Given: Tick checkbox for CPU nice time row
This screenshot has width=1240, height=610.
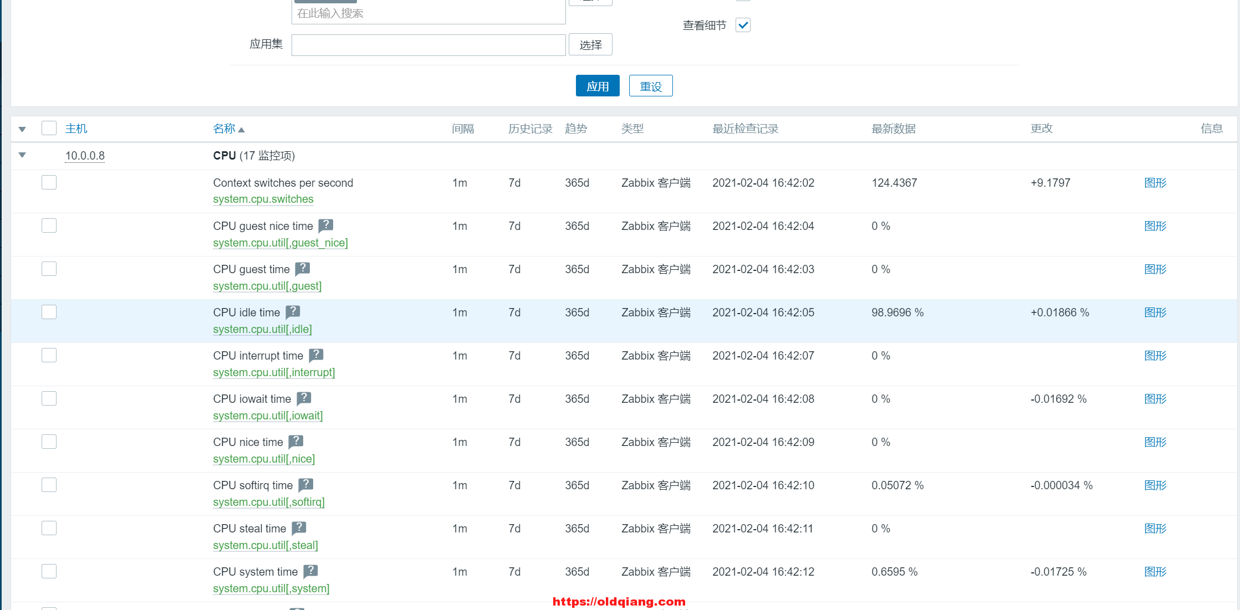Looking at the screenshot, I should [49, 442].
